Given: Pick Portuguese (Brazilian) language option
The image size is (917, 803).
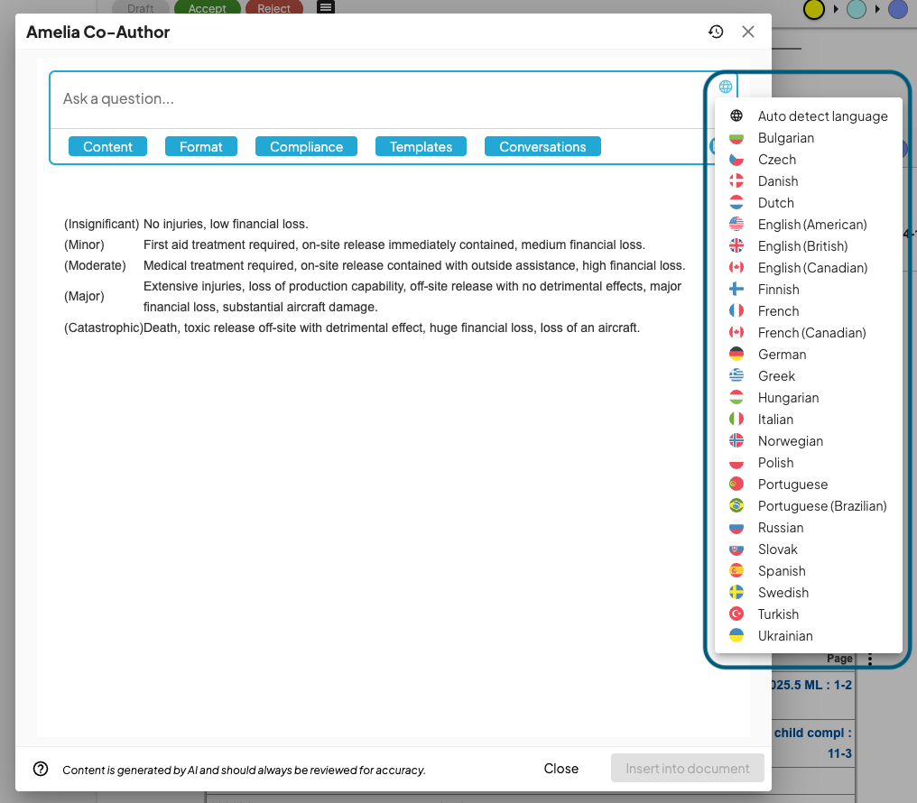Looking at the screenshot, I should click(808, 505).
